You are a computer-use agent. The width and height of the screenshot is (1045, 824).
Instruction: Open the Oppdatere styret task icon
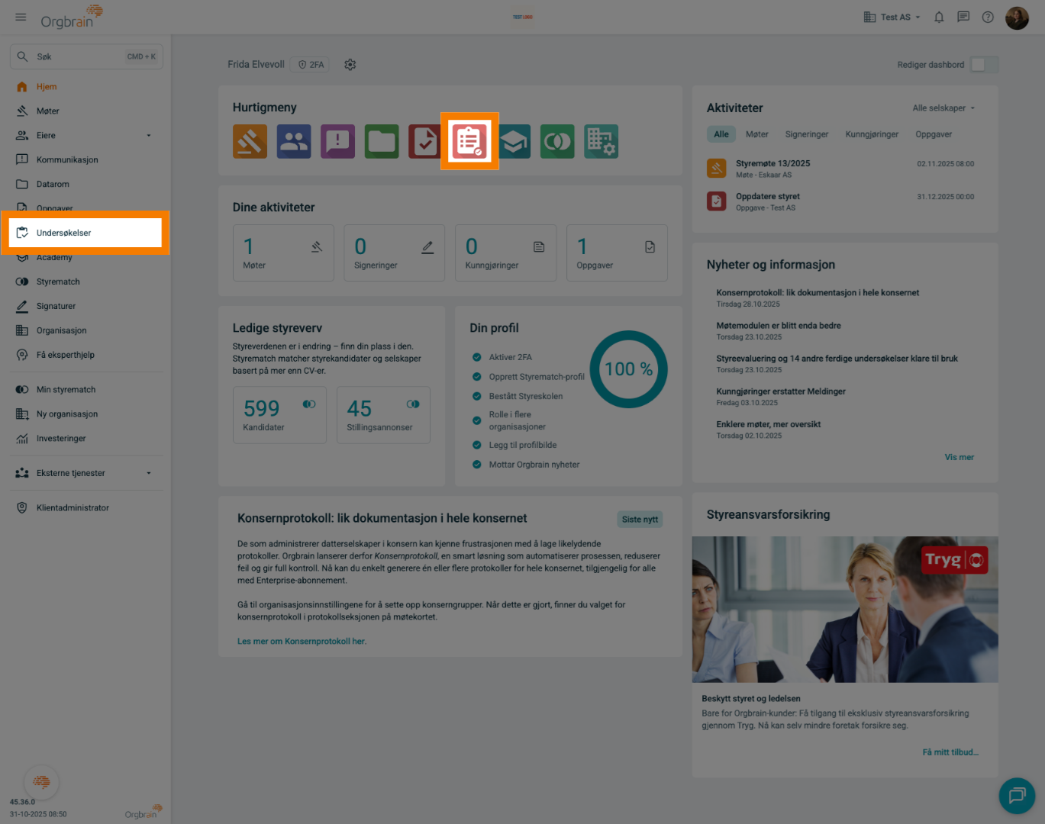717,201
